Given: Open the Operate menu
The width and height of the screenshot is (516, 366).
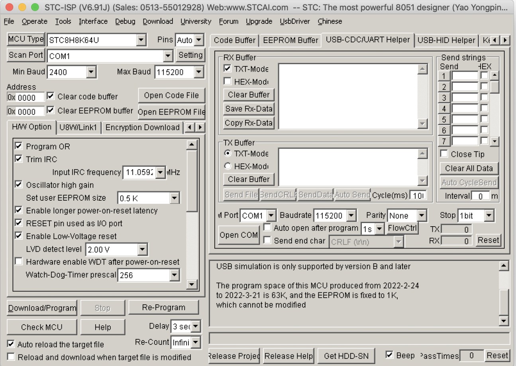Looking at the screenshot, I should click(35, 21).
